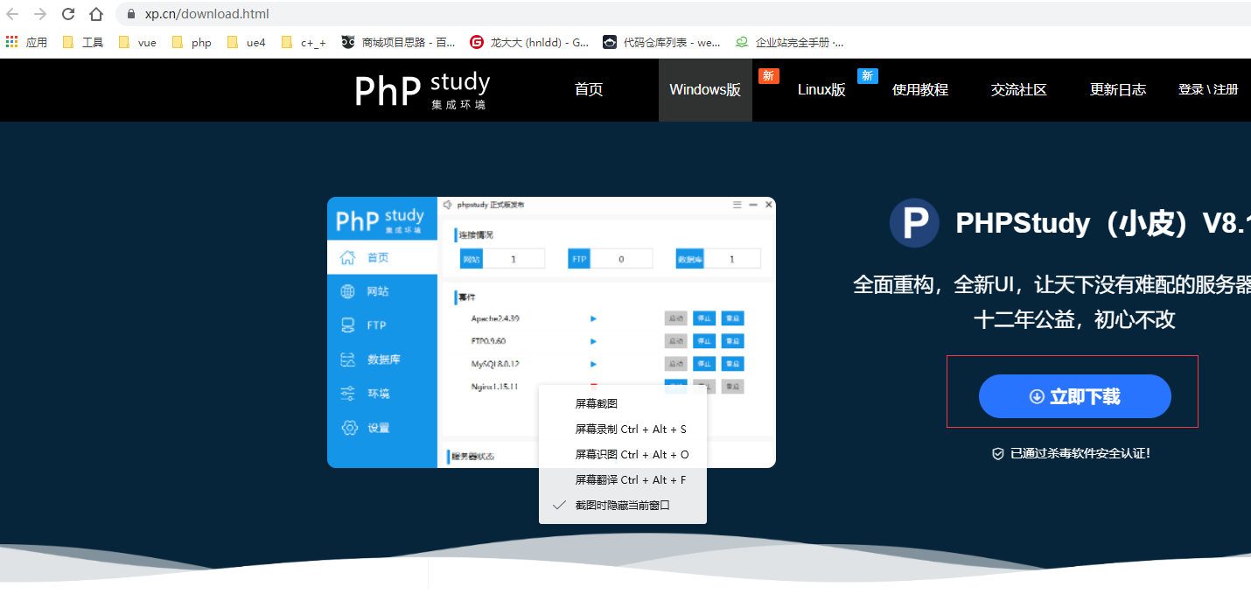
Task: Click 重启 button in the MySQL8.0.12 row
Action: (733, 364)
